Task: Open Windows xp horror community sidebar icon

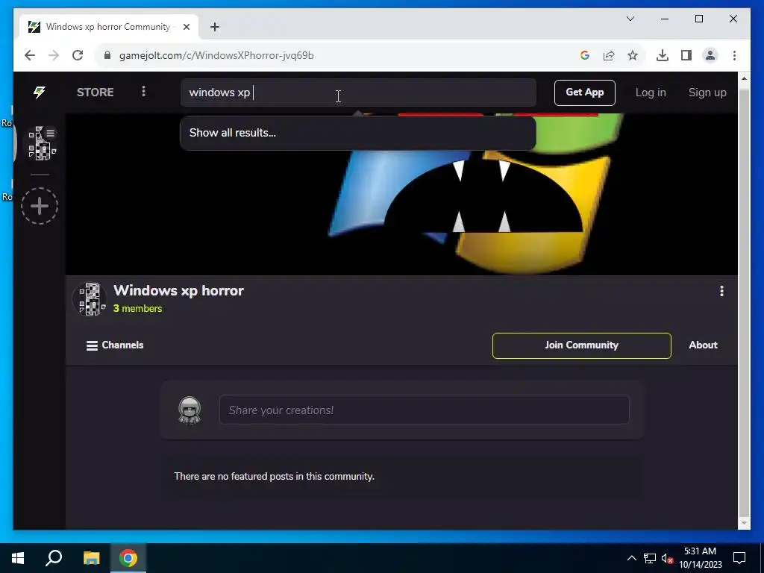Action: click(x=40, y=143)
